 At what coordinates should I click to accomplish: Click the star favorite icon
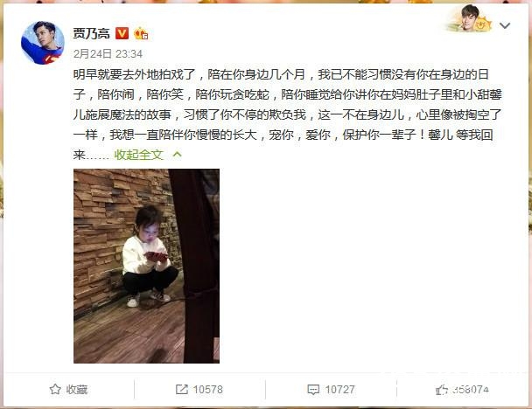(x=55, y=390)
